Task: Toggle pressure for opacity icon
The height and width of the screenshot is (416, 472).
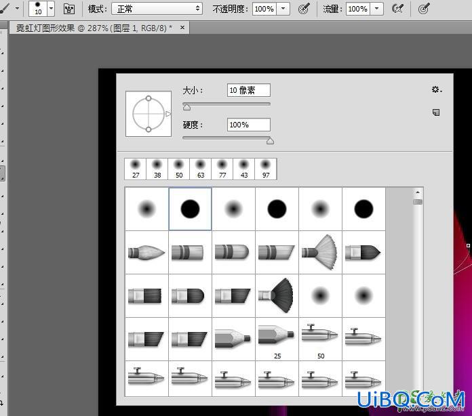Action: click(x=304, y=9)
